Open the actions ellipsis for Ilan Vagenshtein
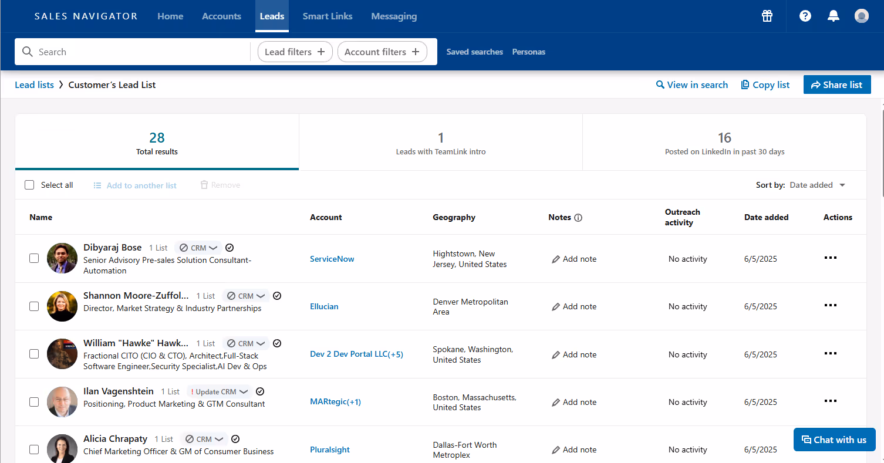This screenshot has height=463, width=884. coord(830,401)
